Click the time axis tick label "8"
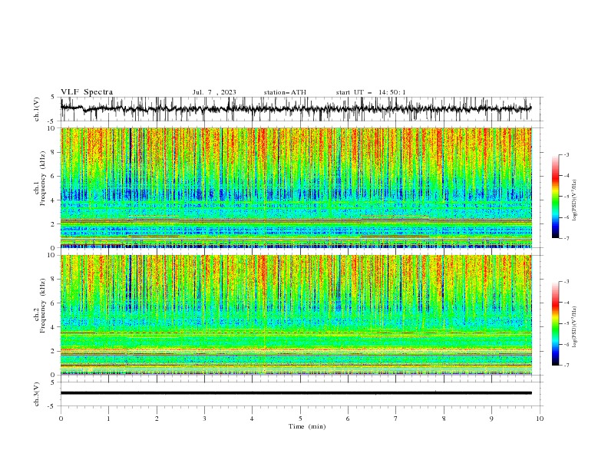Image resolution: width=608 pixels, height=470 pixels. tap(444, 419)
